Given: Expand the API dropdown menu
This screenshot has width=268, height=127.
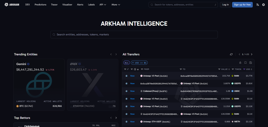Looking at the screenshot, I should pyautogui.click(x=103, y=5).
